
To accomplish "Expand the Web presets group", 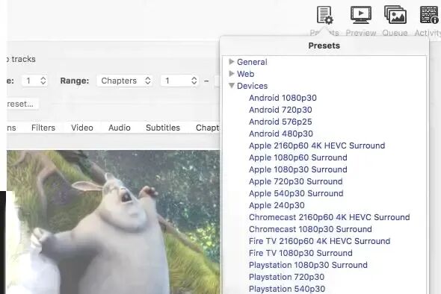I will pos(232,74).
